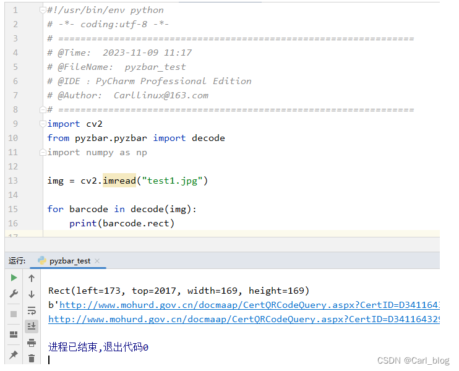
Task: Click gutter line number 13
Action: point(13,181)
